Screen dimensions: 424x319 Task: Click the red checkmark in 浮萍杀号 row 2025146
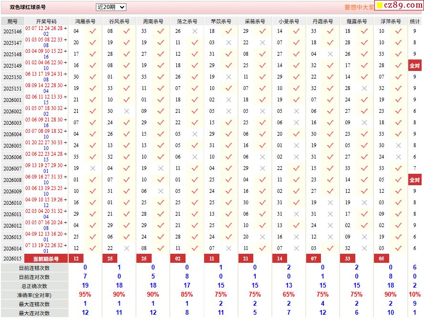[x=398, y=31]
